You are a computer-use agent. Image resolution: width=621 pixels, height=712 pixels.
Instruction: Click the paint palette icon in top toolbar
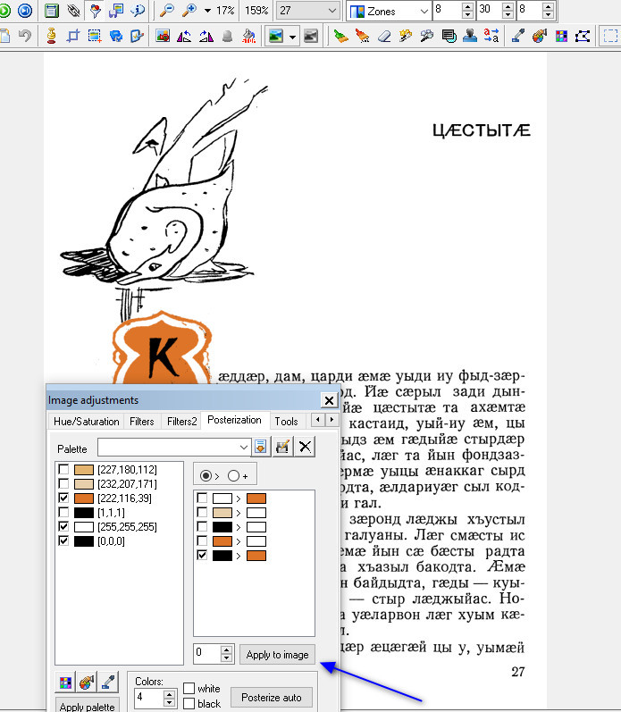pos(539,36)
